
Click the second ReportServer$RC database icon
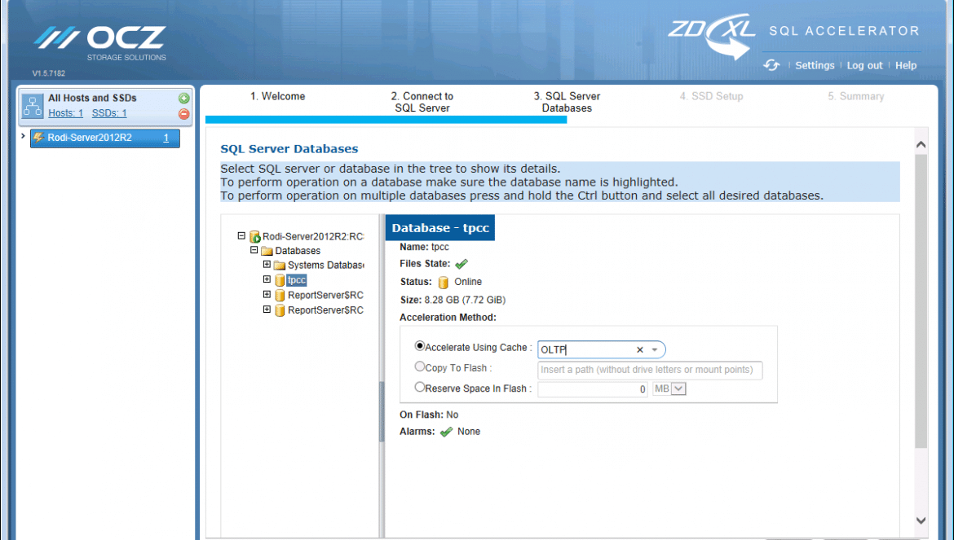coord(279,310)
